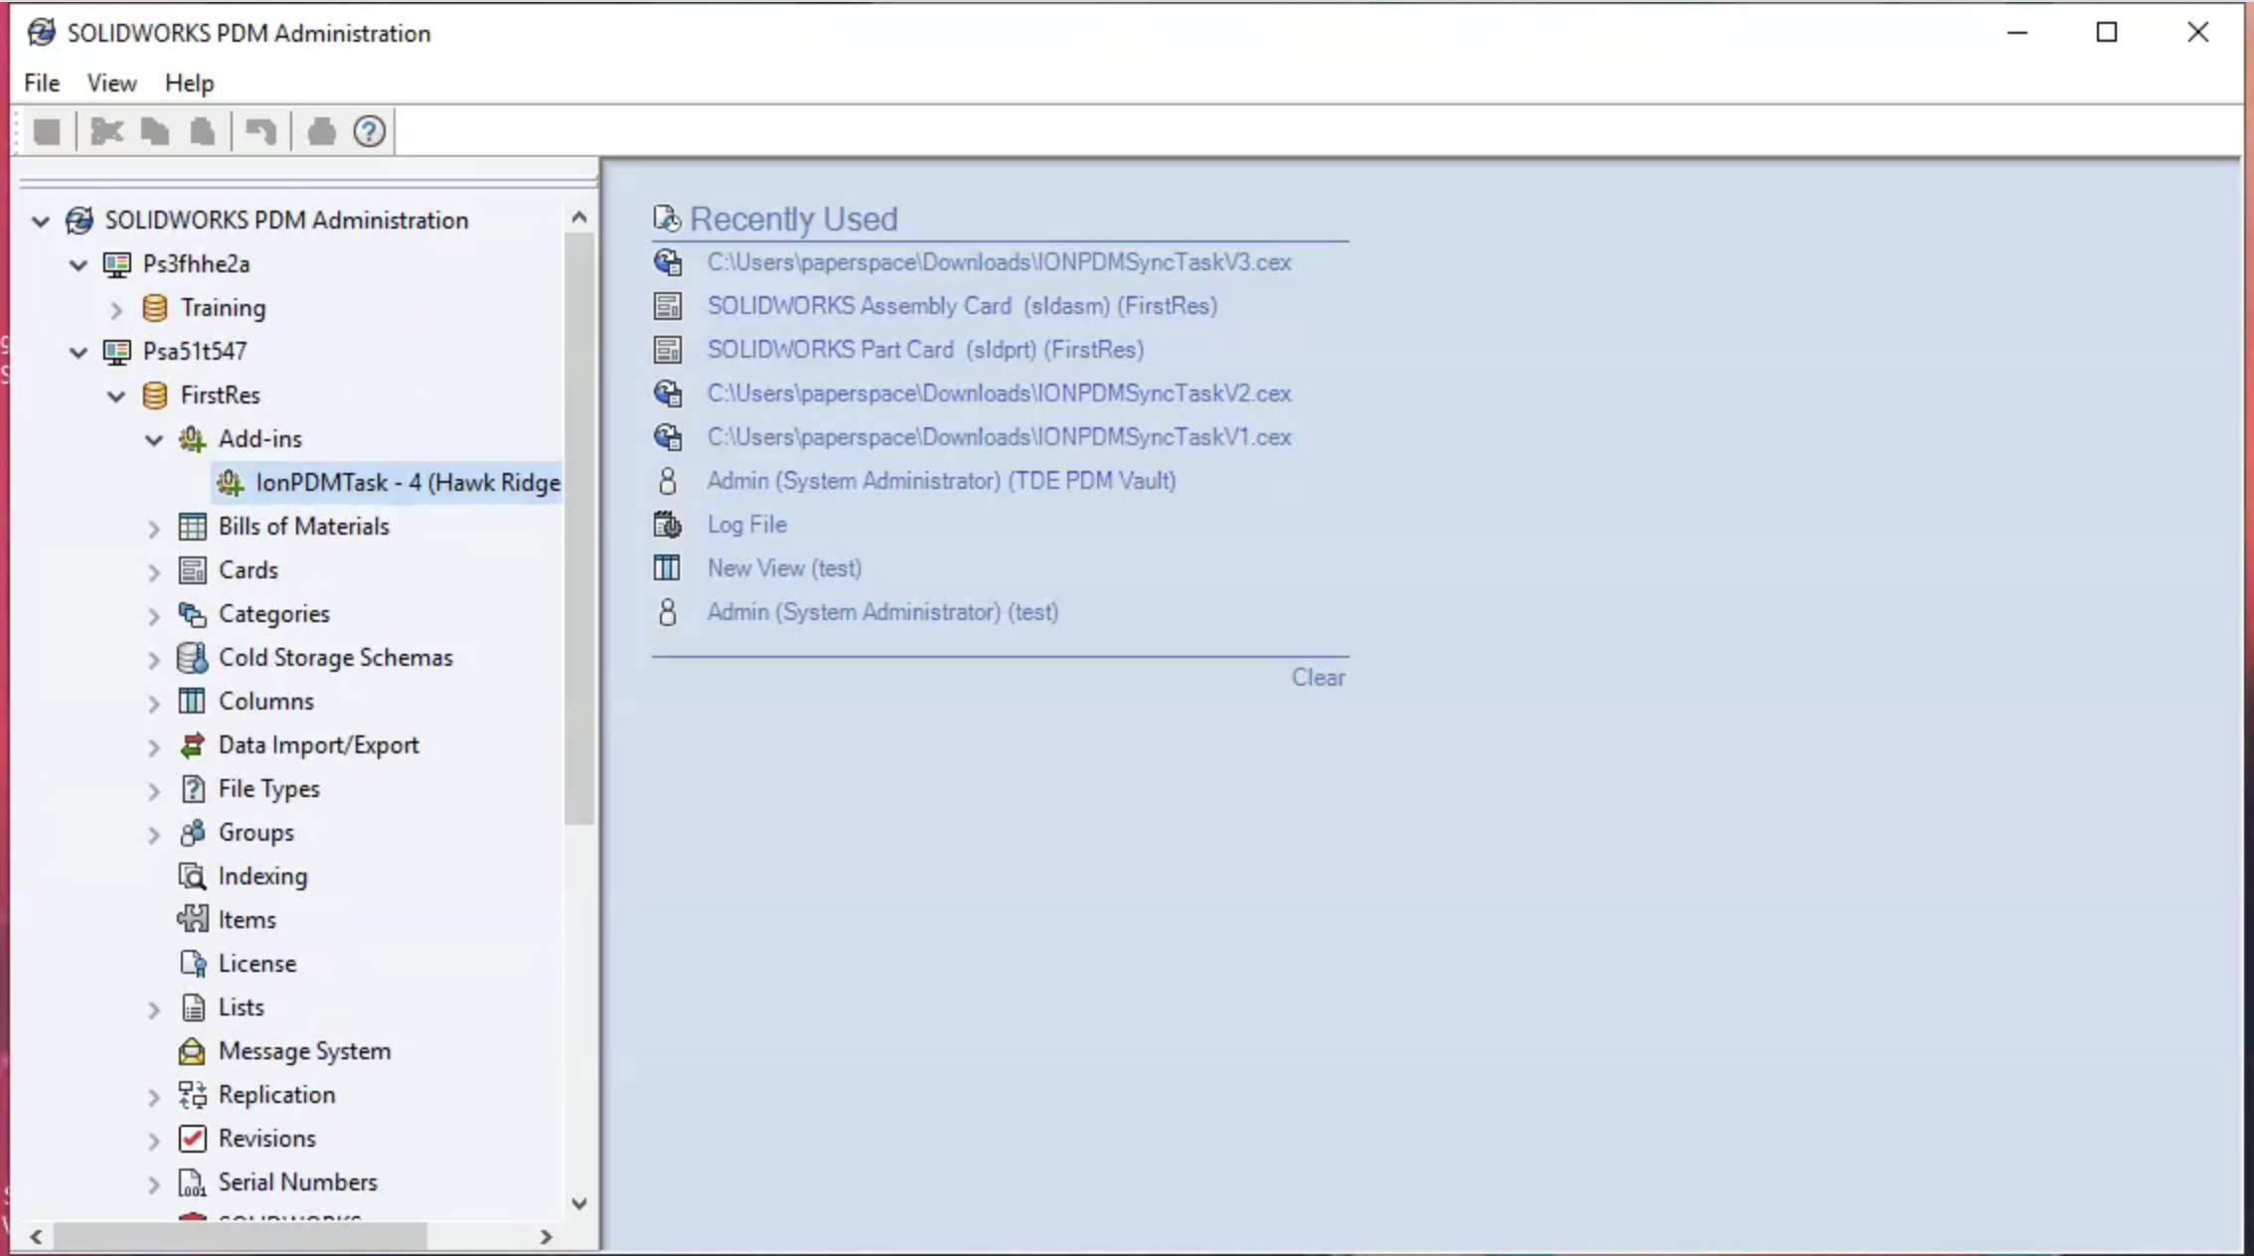Open SOLIDWORKS Part Card (sldprt) link
2254x1256 pixels.
925,350
